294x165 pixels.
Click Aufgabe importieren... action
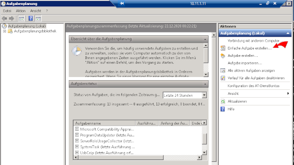(x=245, y=63)
